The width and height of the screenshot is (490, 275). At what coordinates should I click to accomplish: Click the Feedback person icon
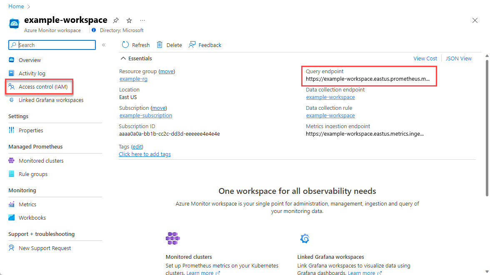[192, 45]
